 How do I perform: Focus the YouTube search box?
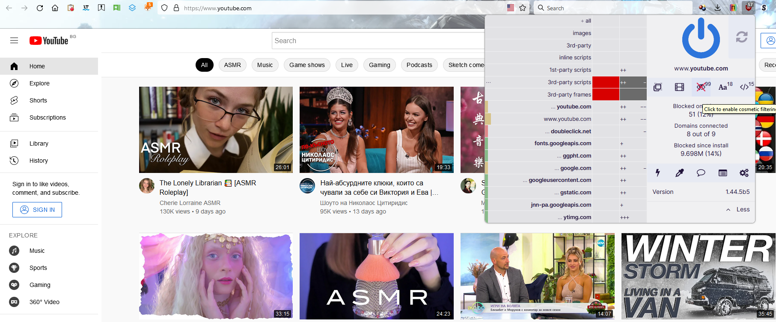pos(378,41)
